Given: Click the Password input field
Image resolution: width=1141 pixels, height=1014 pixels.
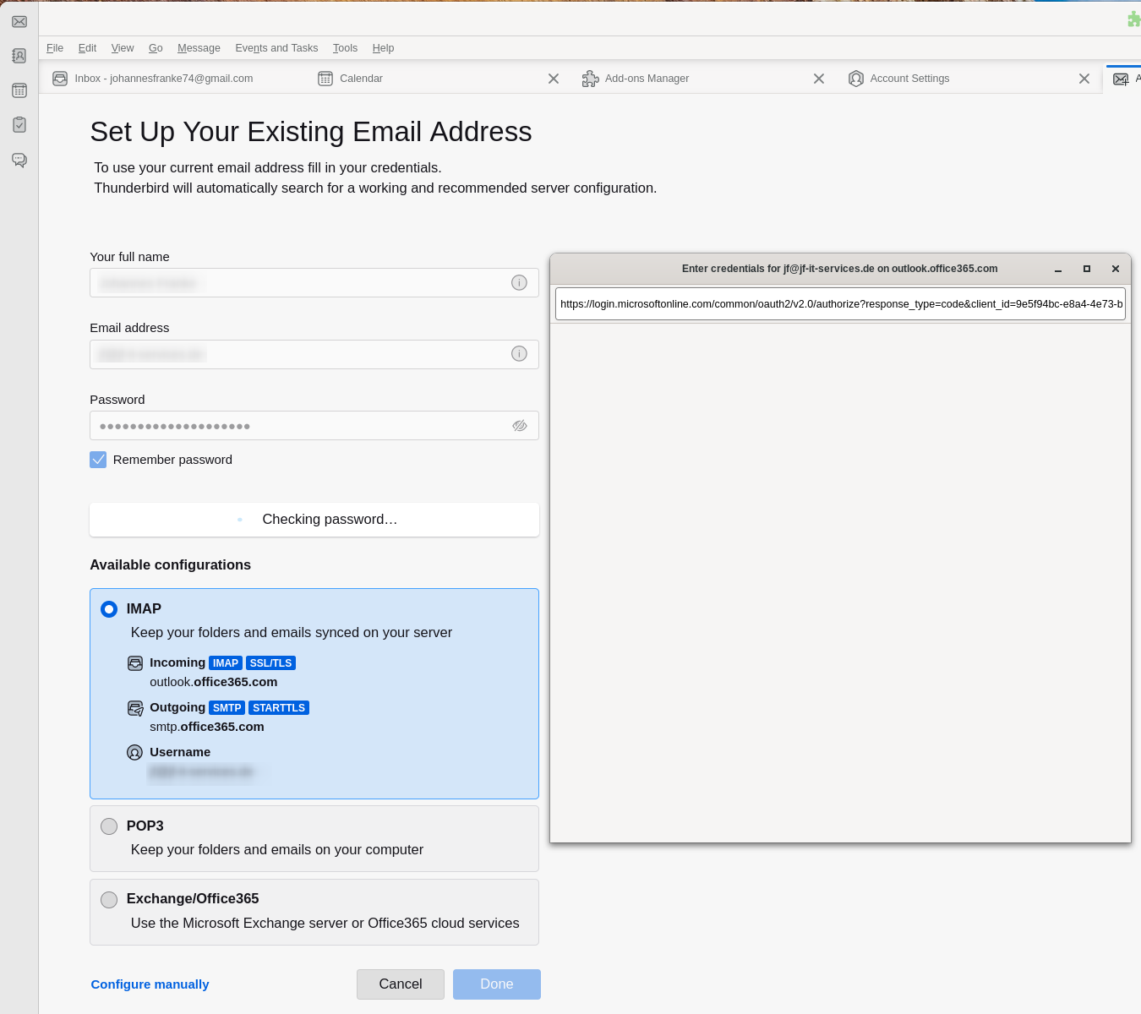Looking at the screenshot, I should [x=314, y=426].
